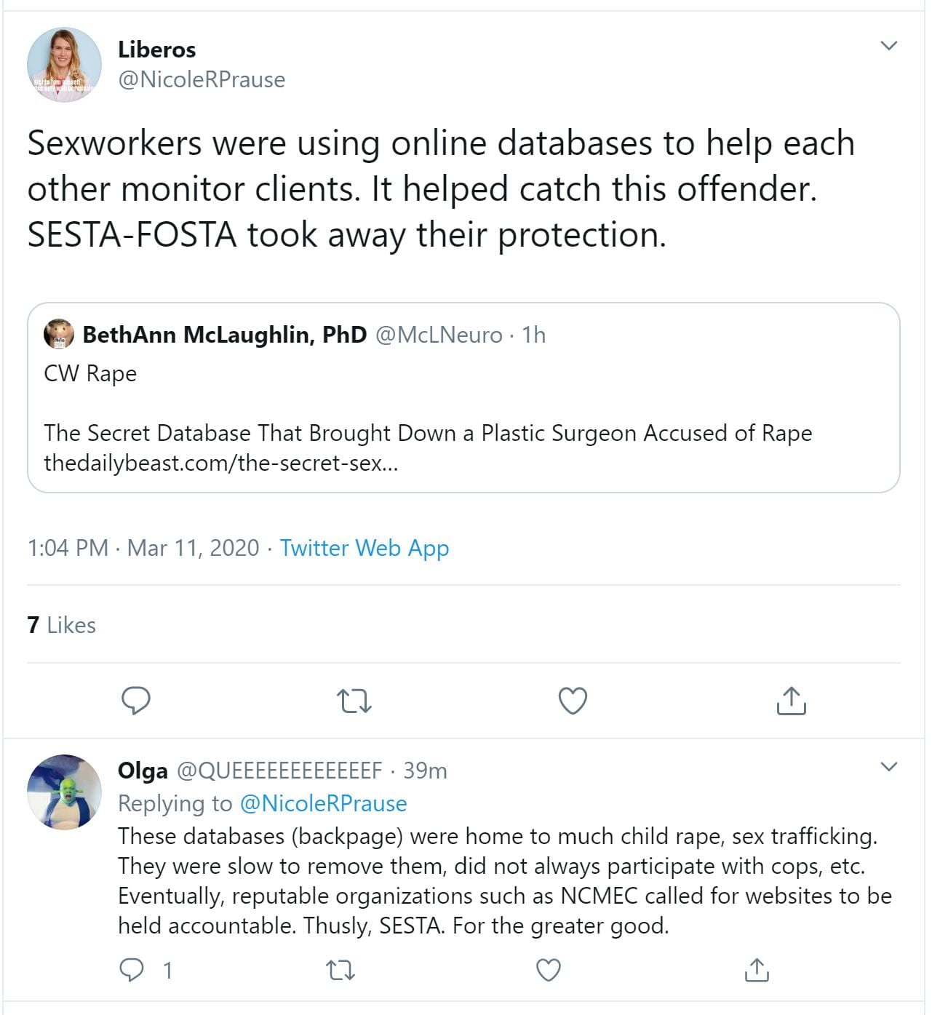View the 7 Likes list

coord(61,625)
